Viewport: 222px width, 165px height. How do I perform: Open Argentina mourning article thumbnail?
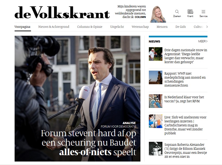(x=155, y=54)
